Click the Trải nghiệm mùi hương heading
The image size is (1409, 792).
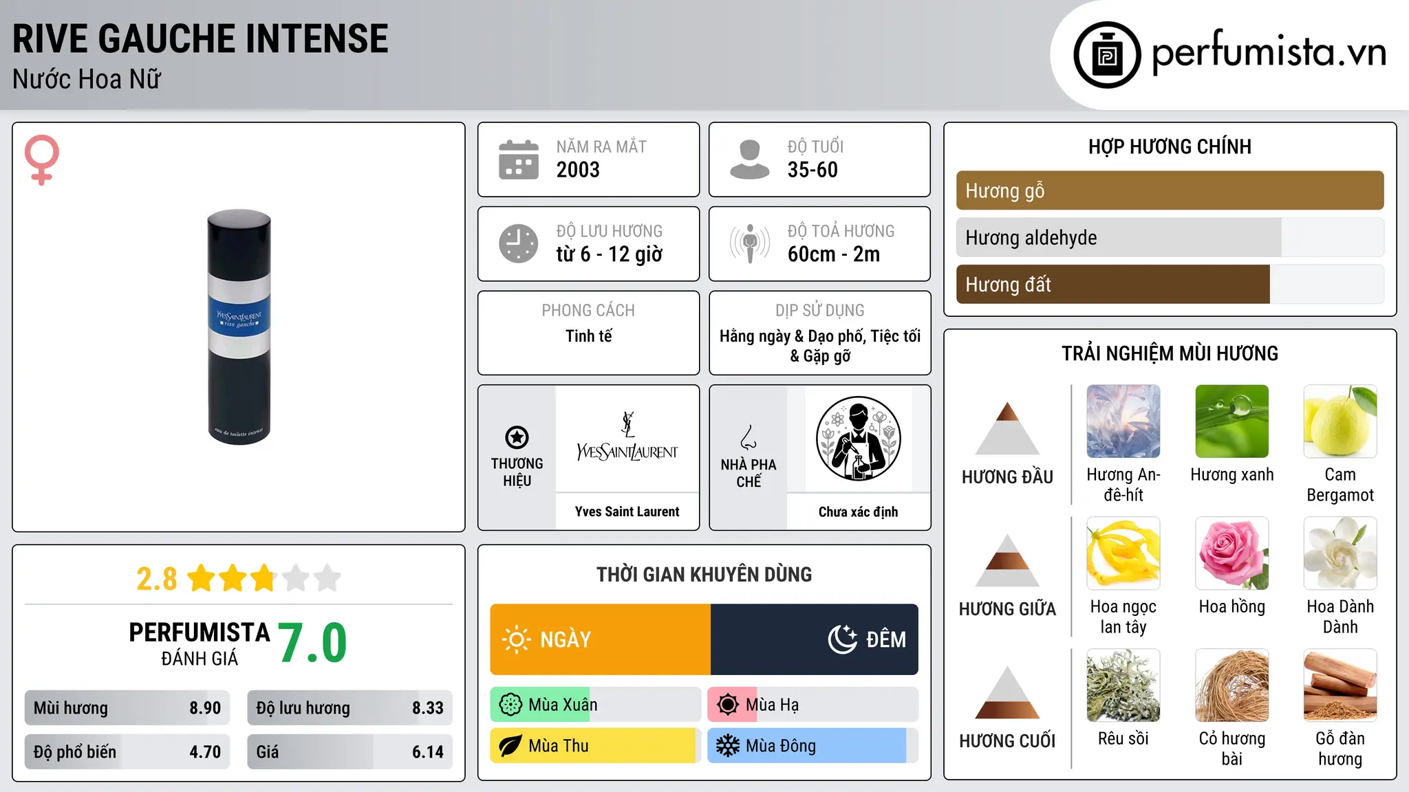click(x=1170, y=353)
